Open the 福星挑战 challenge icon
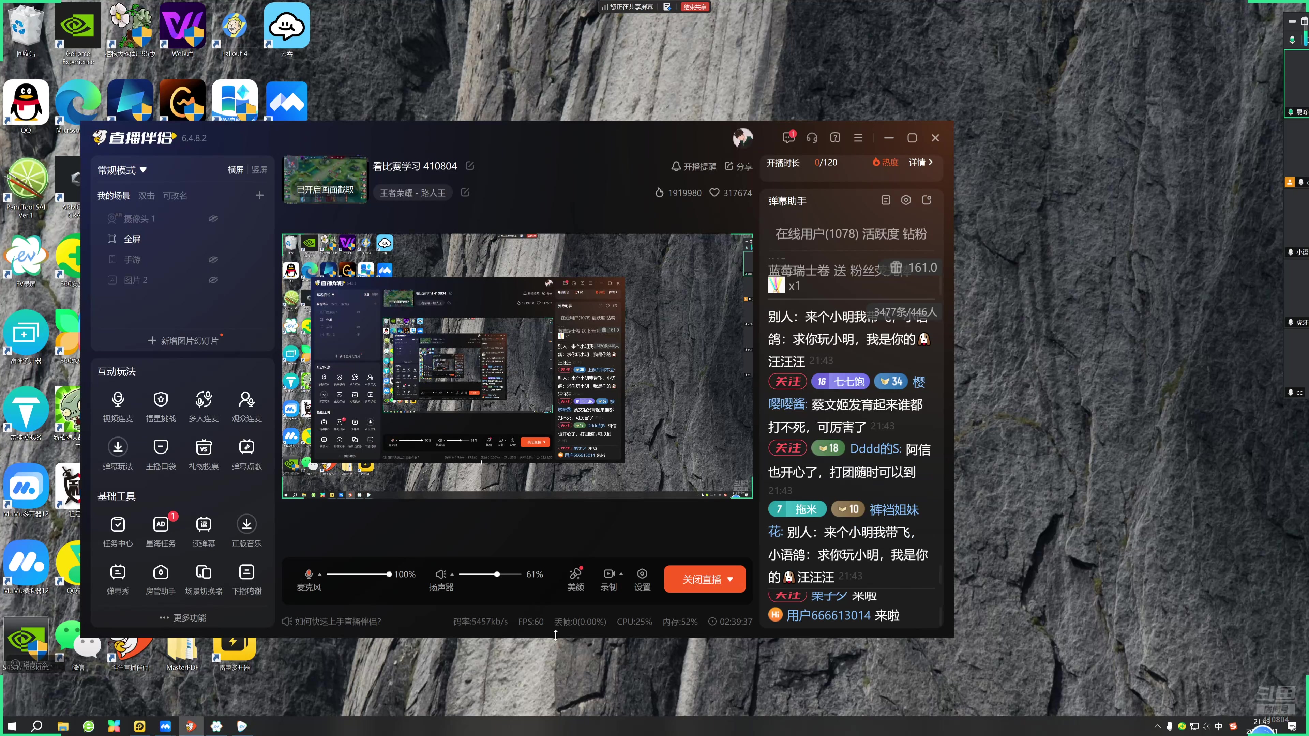This screenshot has height=736, width=1309. [161, 407]
